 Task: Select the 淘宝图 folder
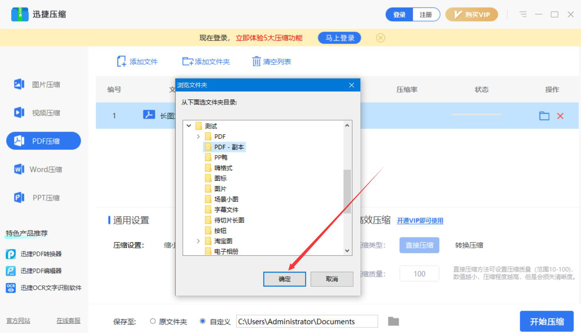[219, 241]
